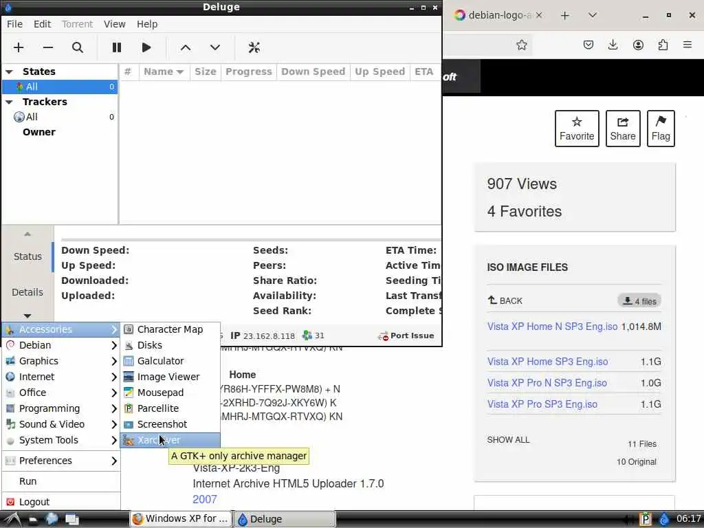Expand the System Tools category
The image size is (704, 528).
click(x=61, y=440)
